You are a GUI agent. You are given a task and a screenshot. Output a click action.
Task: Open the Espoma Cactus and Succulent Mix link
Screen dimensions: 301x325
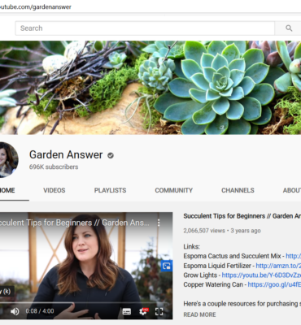[293, 256]
